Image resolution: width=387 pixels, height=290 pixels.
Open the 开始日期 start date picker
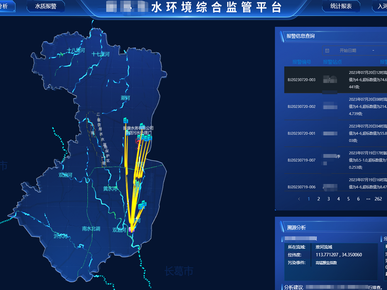(348, 51)
